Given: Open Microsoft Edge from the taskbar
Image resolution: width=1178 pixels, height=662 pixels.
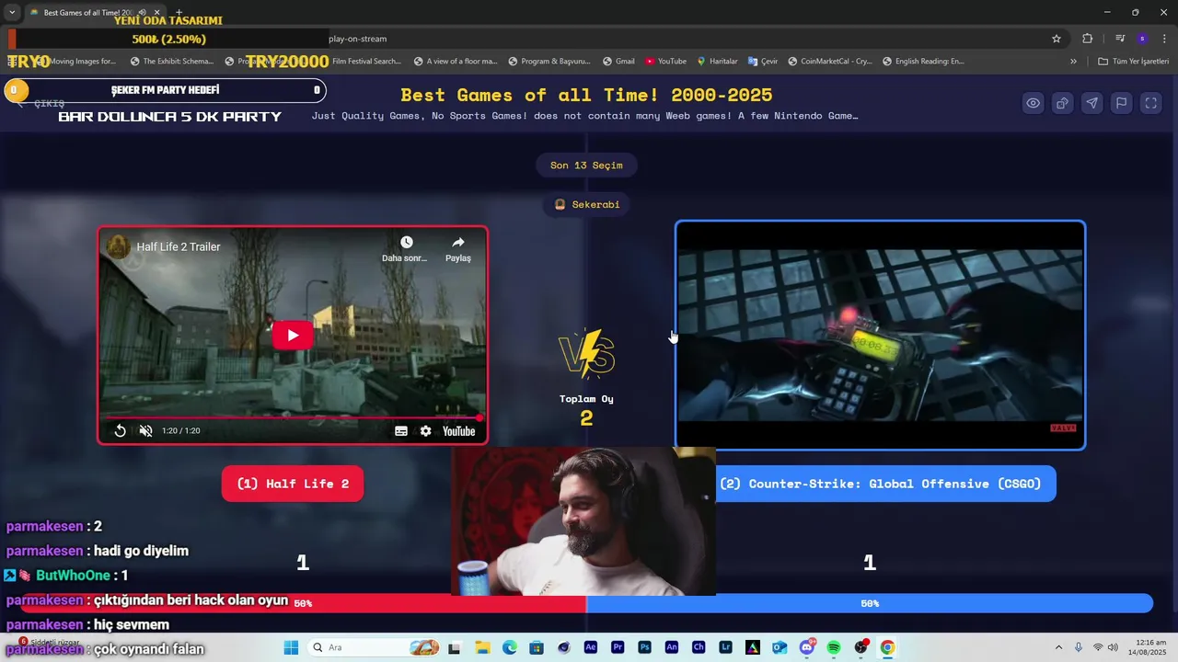Looking at the screenshot, I should point(509,647).
